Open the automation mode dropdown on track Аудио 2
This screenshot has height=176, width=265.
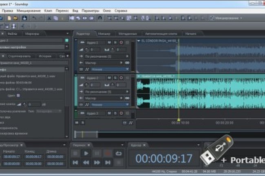[x=110, y=104]
